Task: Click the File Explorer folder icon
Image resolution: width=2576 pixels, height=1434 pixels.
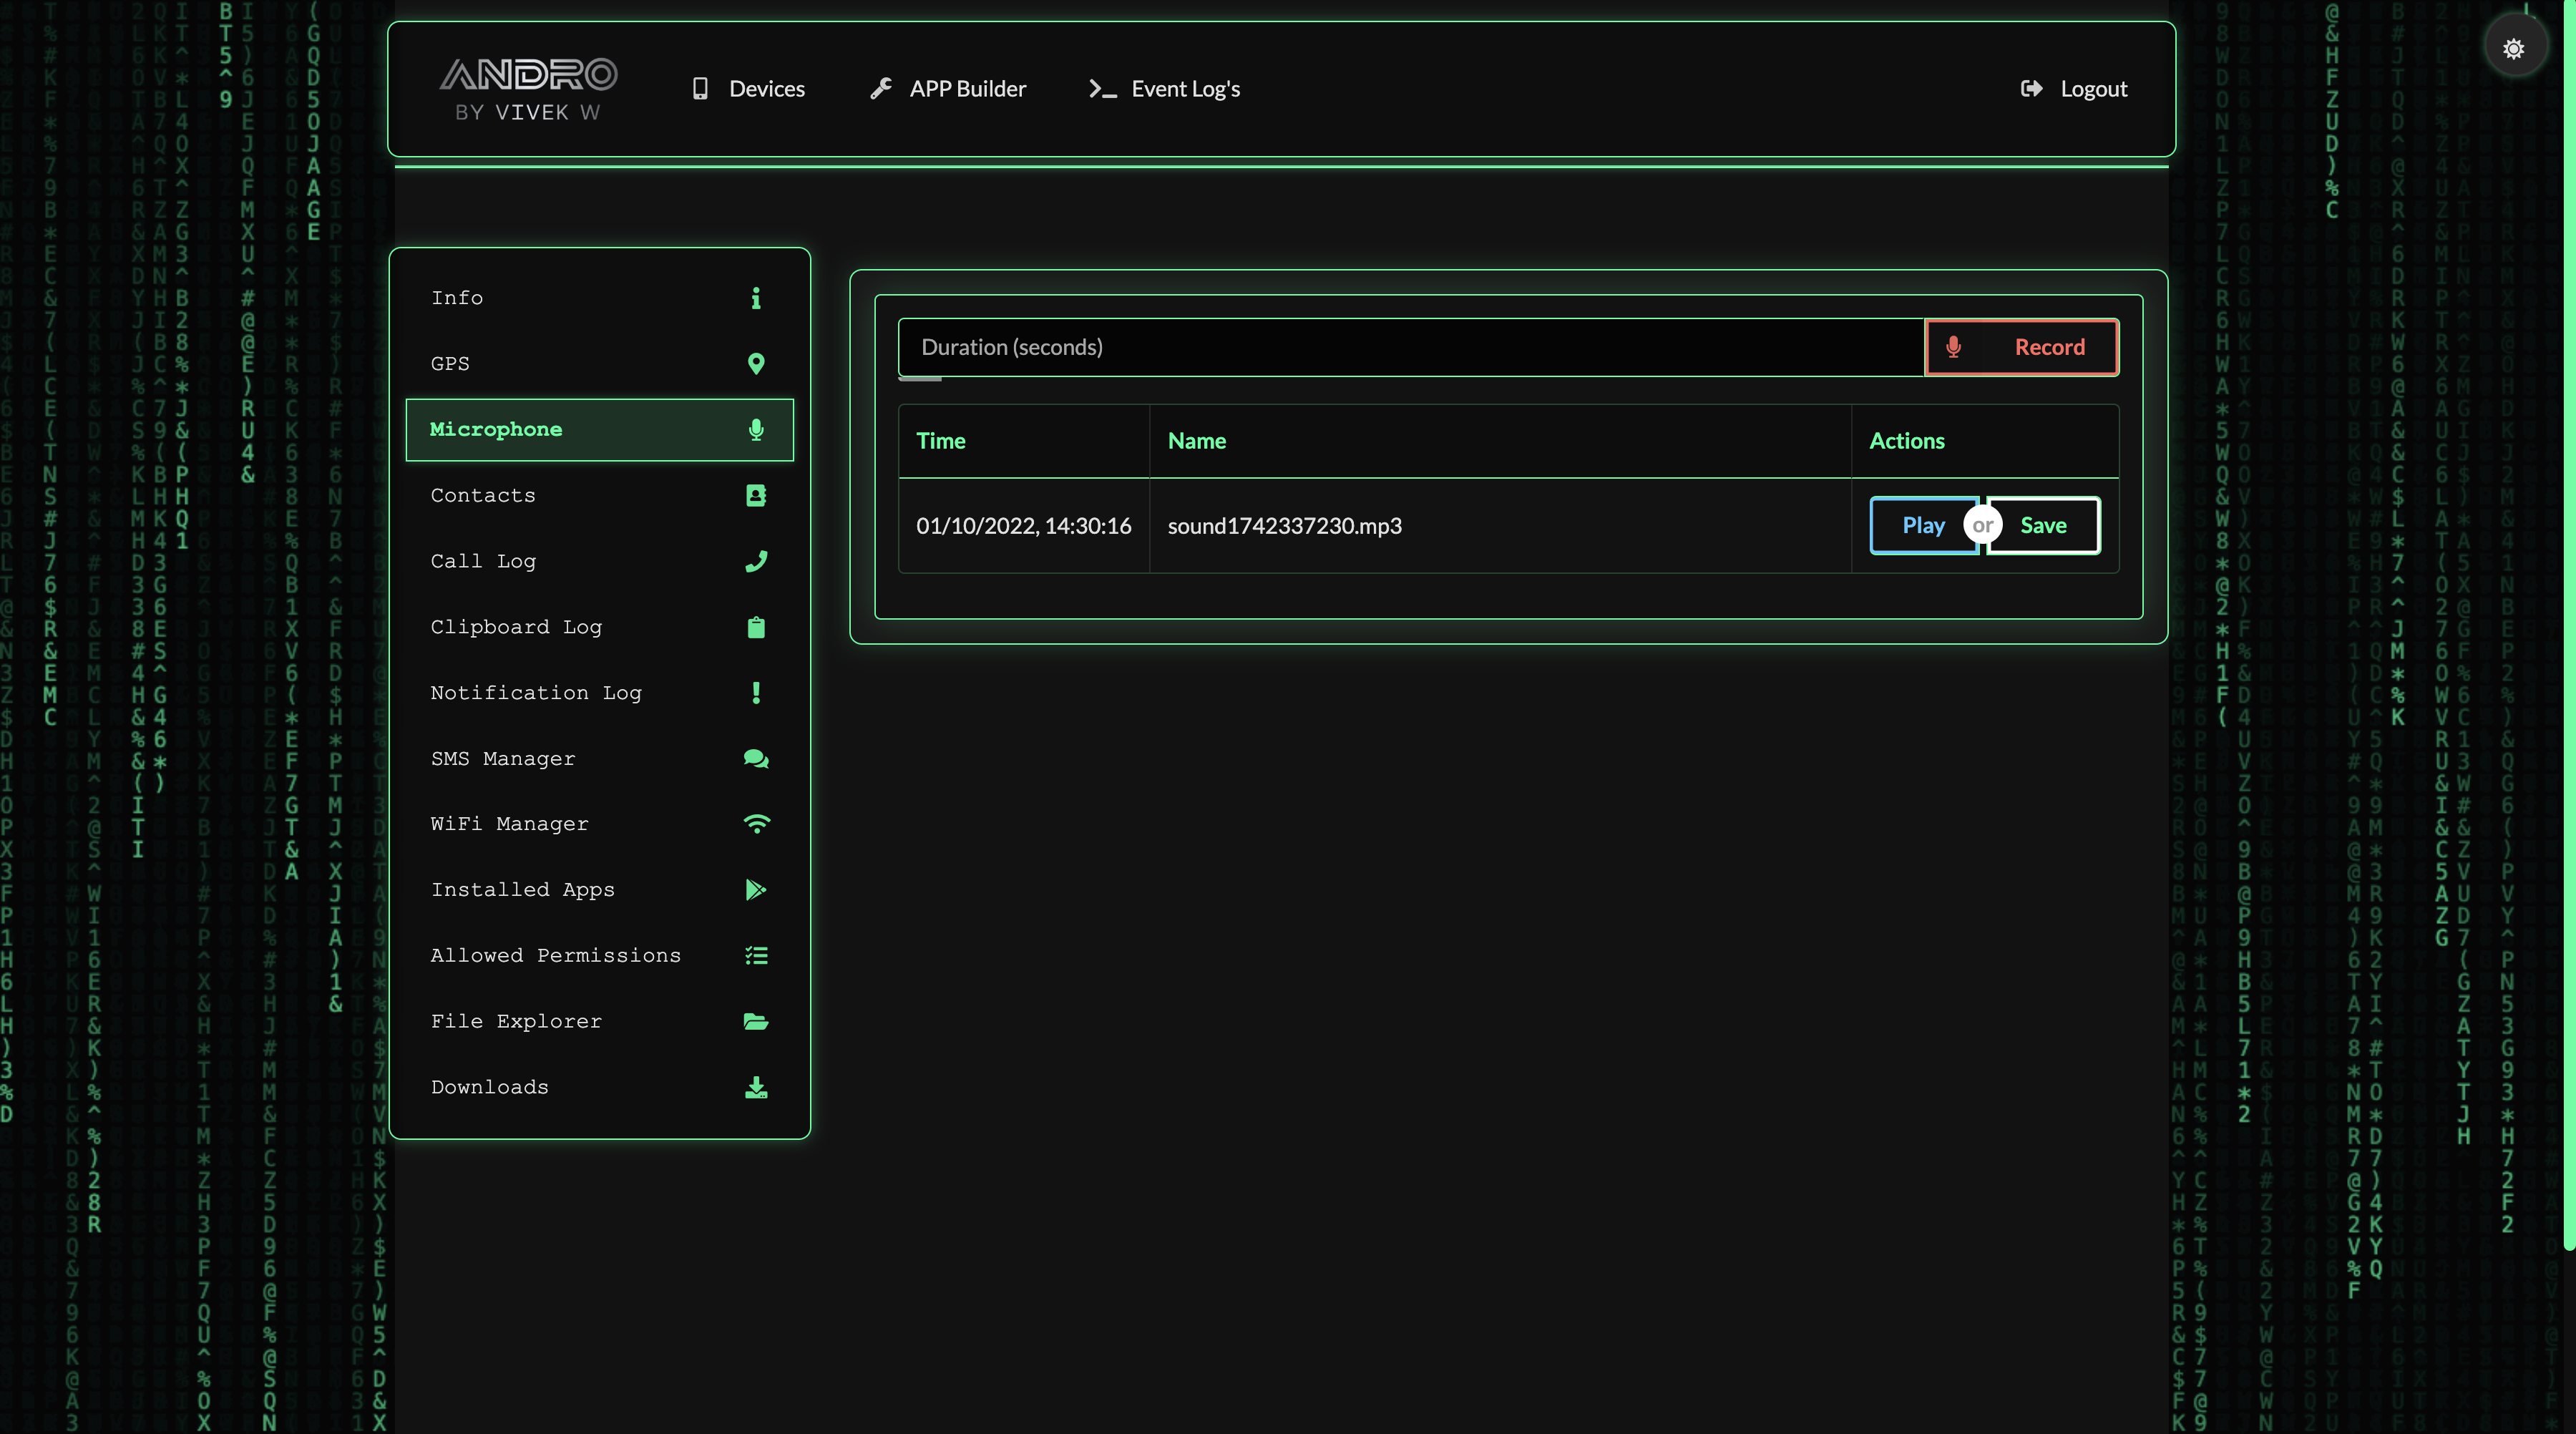Action: pyautogui.click(x=756, y=1021)
